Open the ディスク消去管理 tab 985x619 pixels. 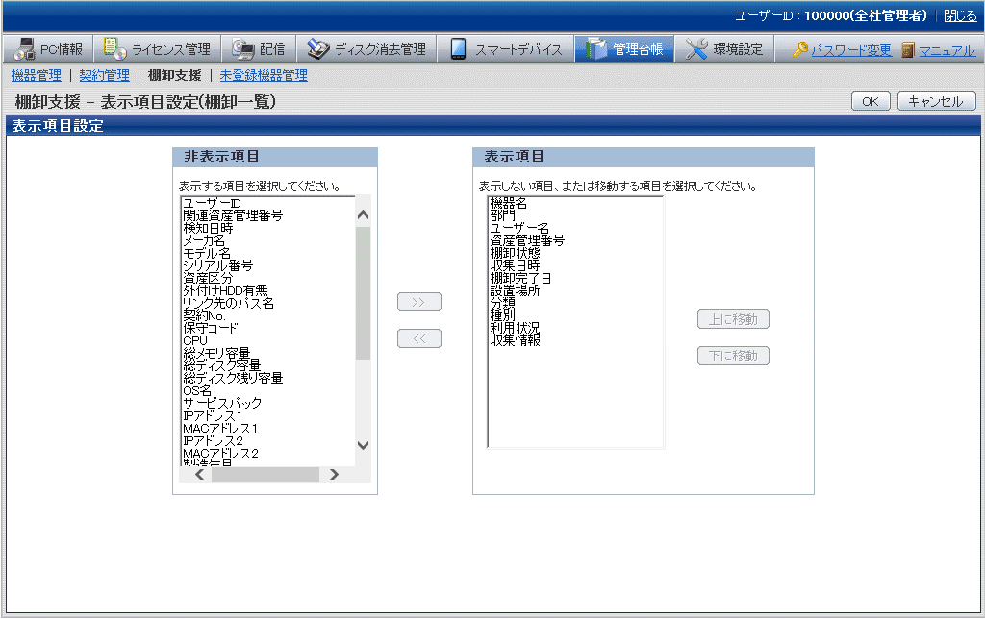tap(366, 49)
